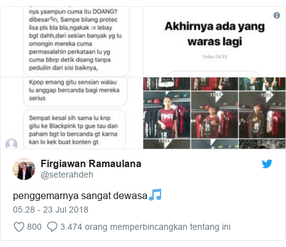286x247 pixels.
Task: Click the speech bubble reply icon
Action: pyautogui.click(x=52, y=227)
